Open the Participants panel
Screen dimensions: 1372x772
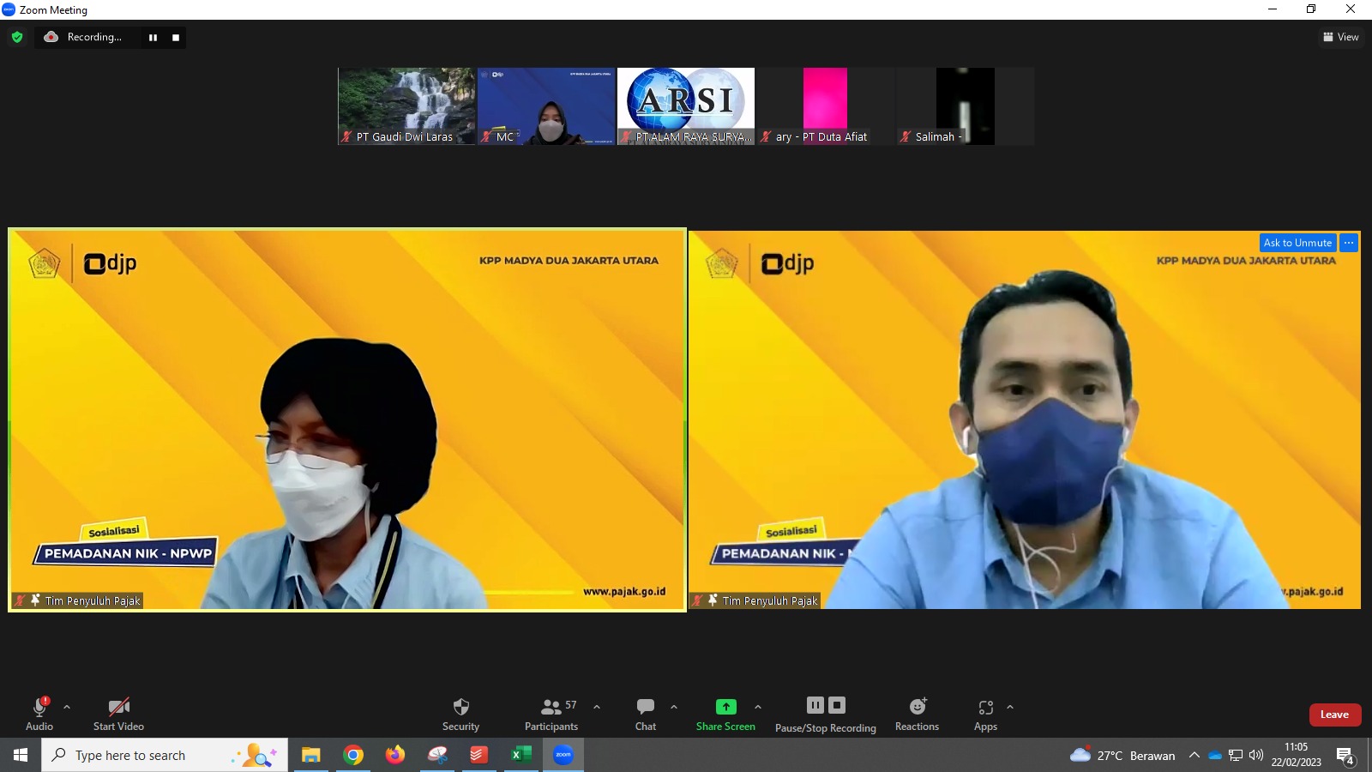click(x=551, y=714)
